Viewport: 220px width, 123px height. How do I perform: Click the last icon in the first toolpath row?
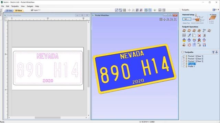pyautogui.click(x=209, y=30)
